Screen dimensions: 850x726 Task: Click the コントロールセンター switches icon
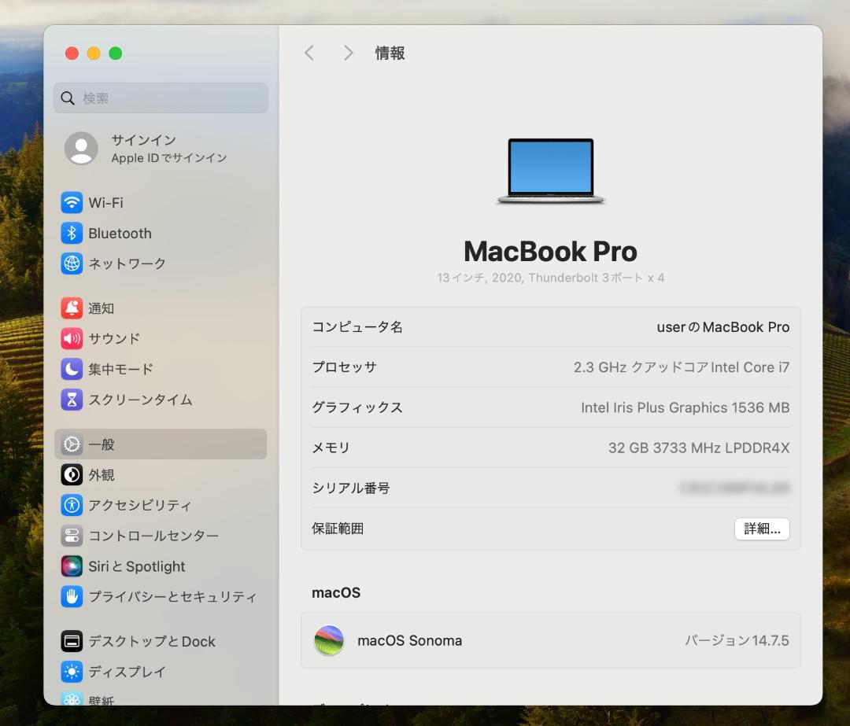point(72,536)
